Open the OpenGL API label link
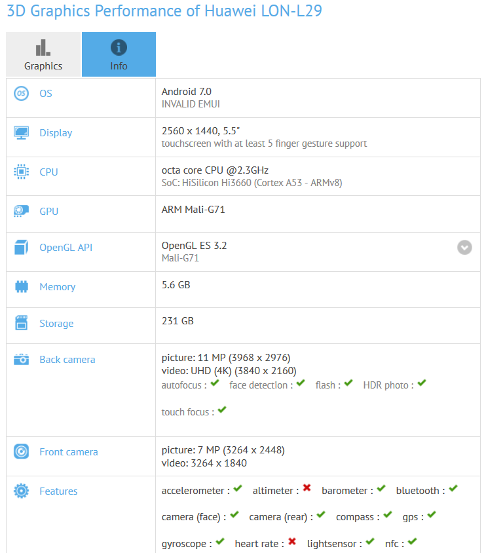 (x=66, y=247)
